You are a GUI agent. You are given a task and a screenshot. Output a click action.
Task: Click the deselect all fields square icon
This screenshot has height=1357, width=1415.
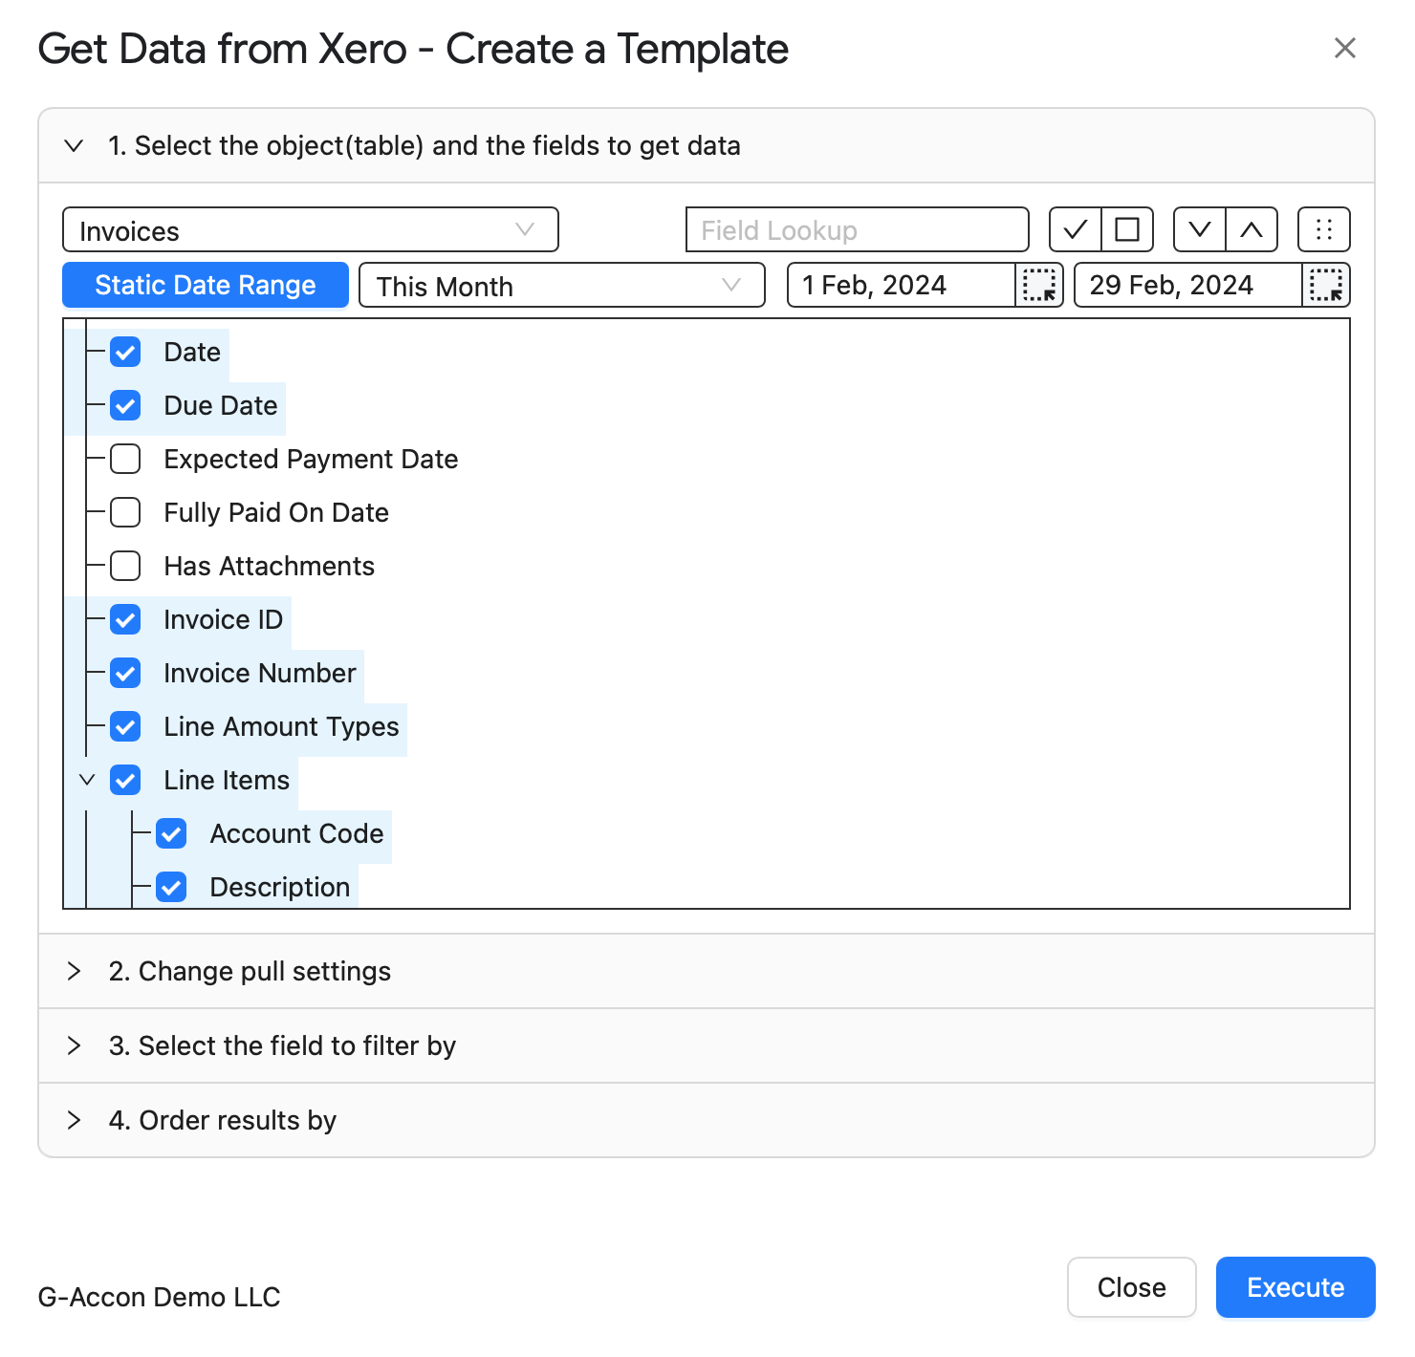pos(1128,229)
